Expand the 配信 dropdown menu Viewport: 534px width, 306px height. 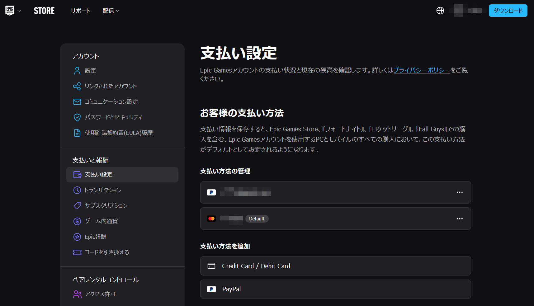click(111, 11)
